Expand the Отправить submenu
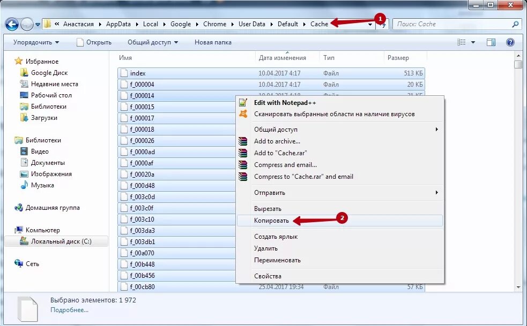Screen dimensions: 527x326 tap(340, 193)
